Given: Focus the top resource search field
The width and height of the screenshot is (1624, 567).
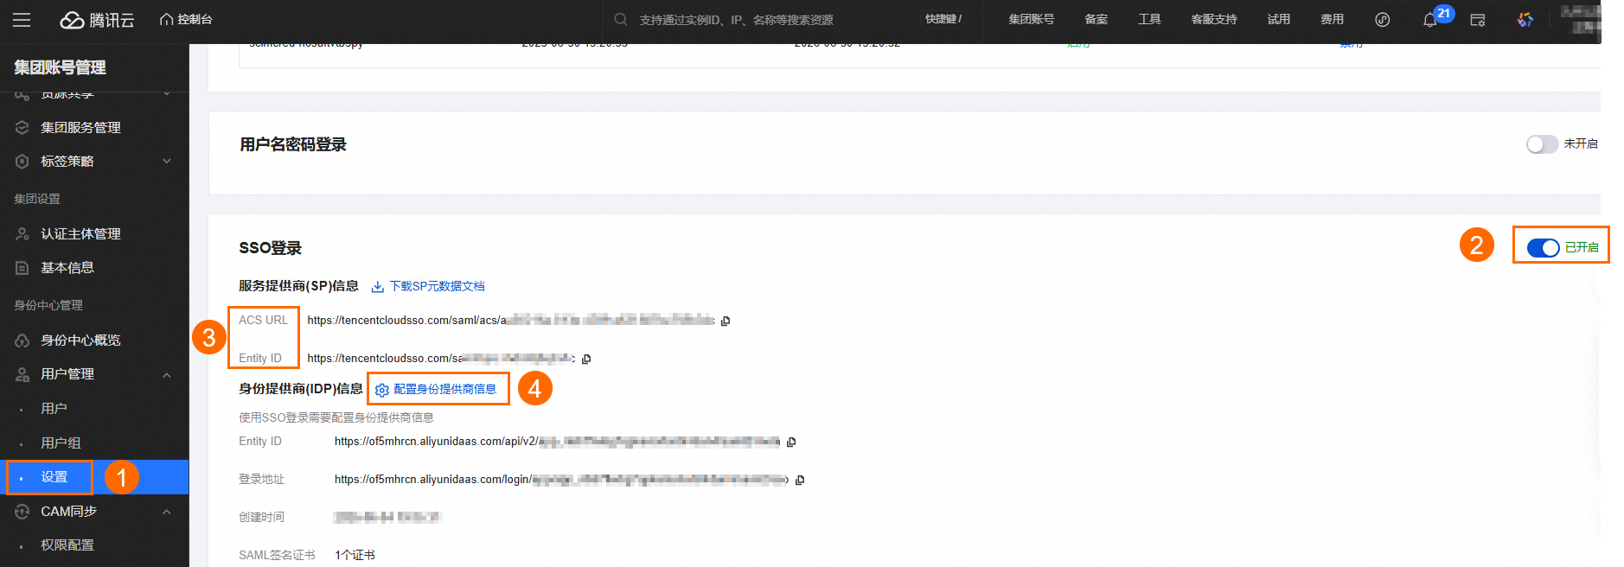Looking at the screenshot, I should (x=761, y=19).
